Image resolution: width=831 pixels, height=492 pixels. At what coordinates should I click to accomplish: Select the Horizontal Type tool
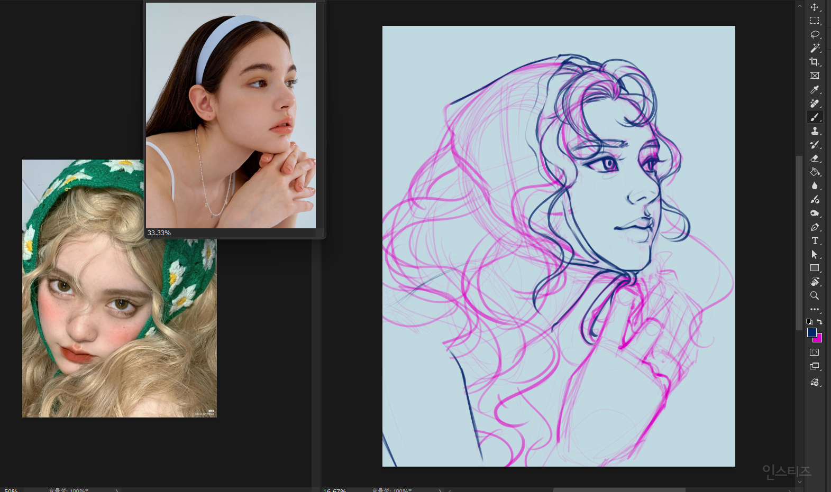[x=815, y=240]
